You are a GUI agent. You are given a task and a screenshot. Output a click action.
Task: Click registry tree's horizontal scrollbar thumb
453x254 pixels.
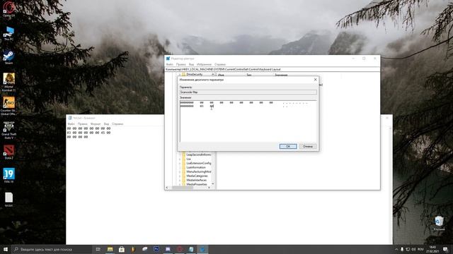pos(183,188)
